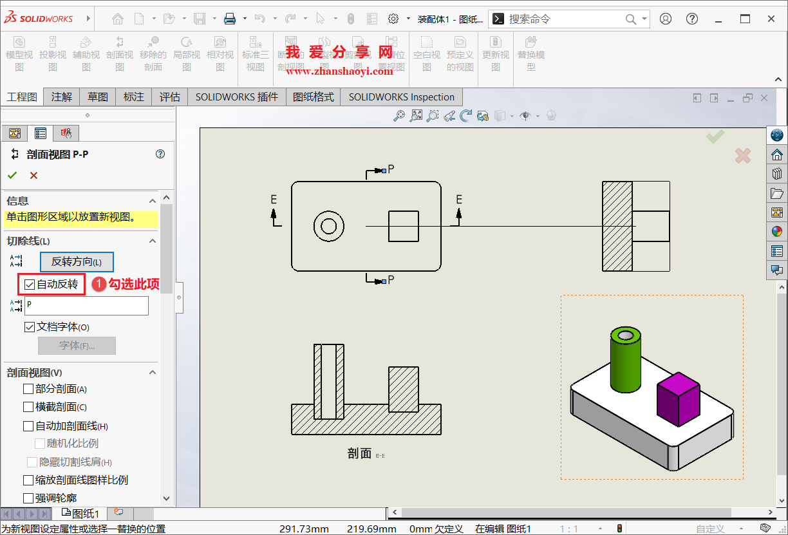Click the 字体 button
The height and width of the screenshot is (535, 788).
pos(77,346)
